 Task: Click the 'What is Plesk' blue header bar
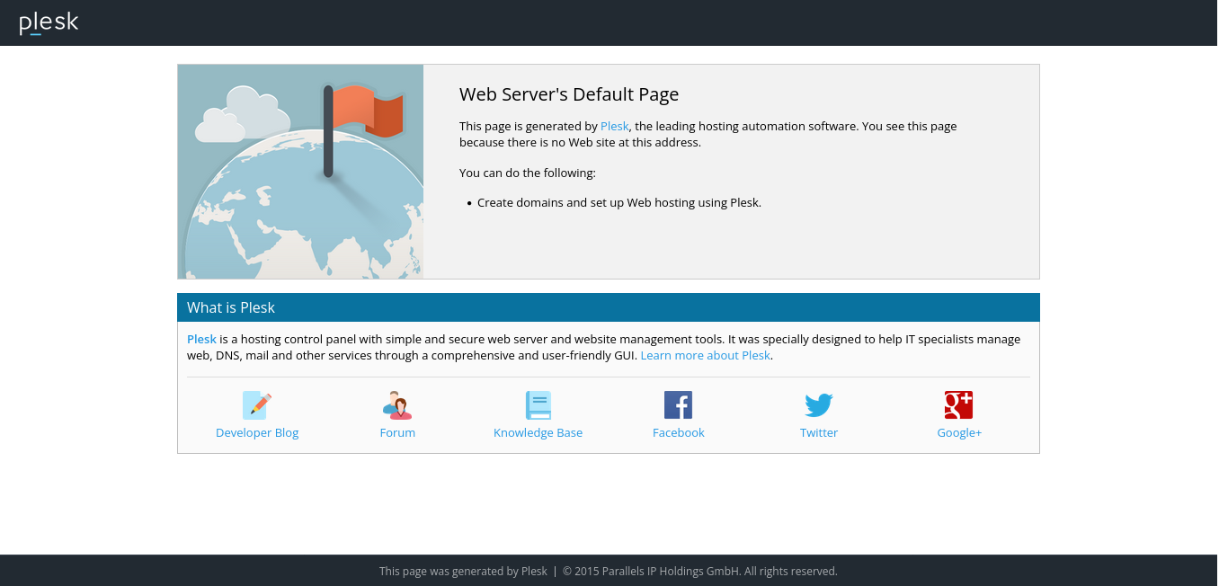[x=608, y=307]
